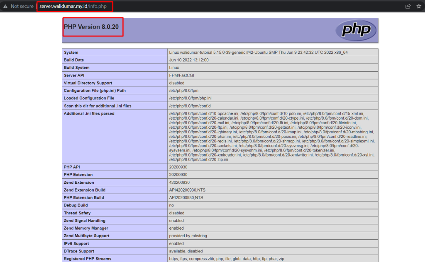This screenshot has height=262, width=425.
Task: Click the '/etc/php/8.0/fpm' path value
Action: pyautogui.click(x=184, y=91)
